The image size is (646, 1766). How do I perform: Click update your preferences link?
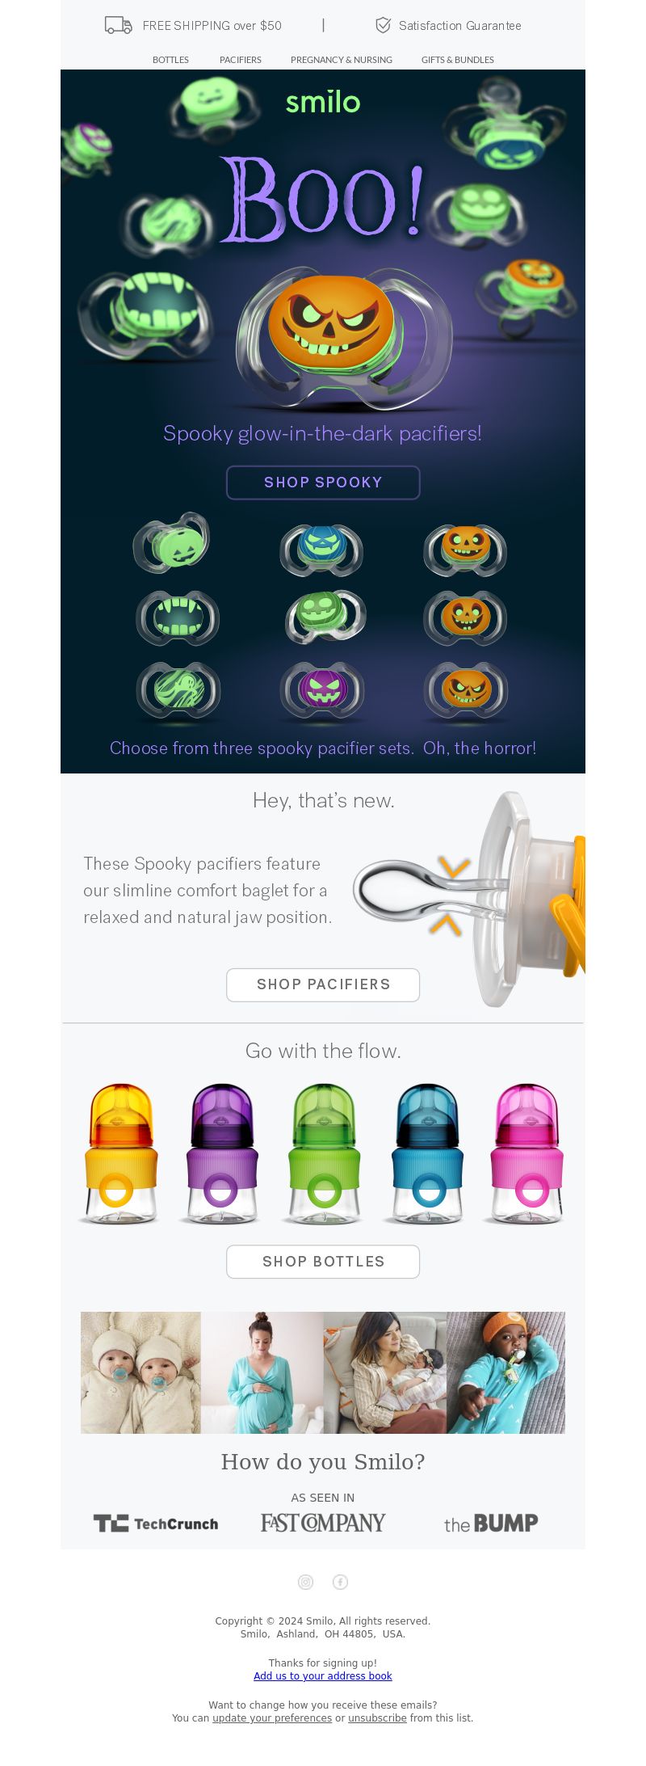(272, 1718)
